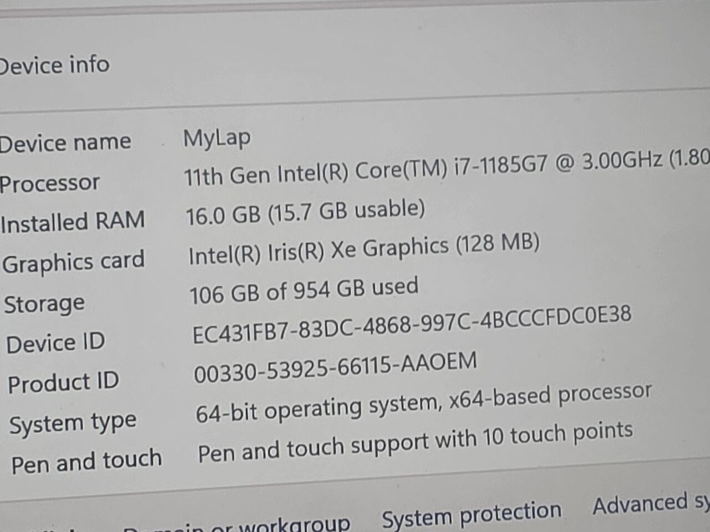The width and height of the screenshot is (710, 532).
Task: Select the Intel Iris Xe Graphics value
Action: tap(364, 249)
